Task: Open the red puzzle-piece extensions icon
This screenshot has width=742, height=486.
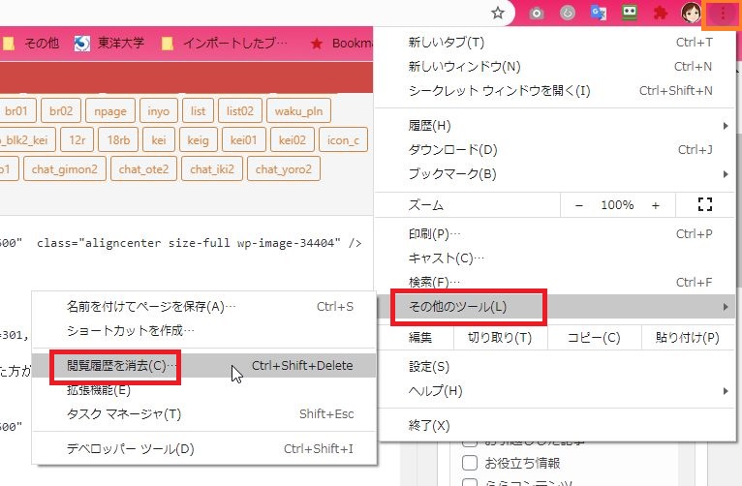Action: coord(660,13)
